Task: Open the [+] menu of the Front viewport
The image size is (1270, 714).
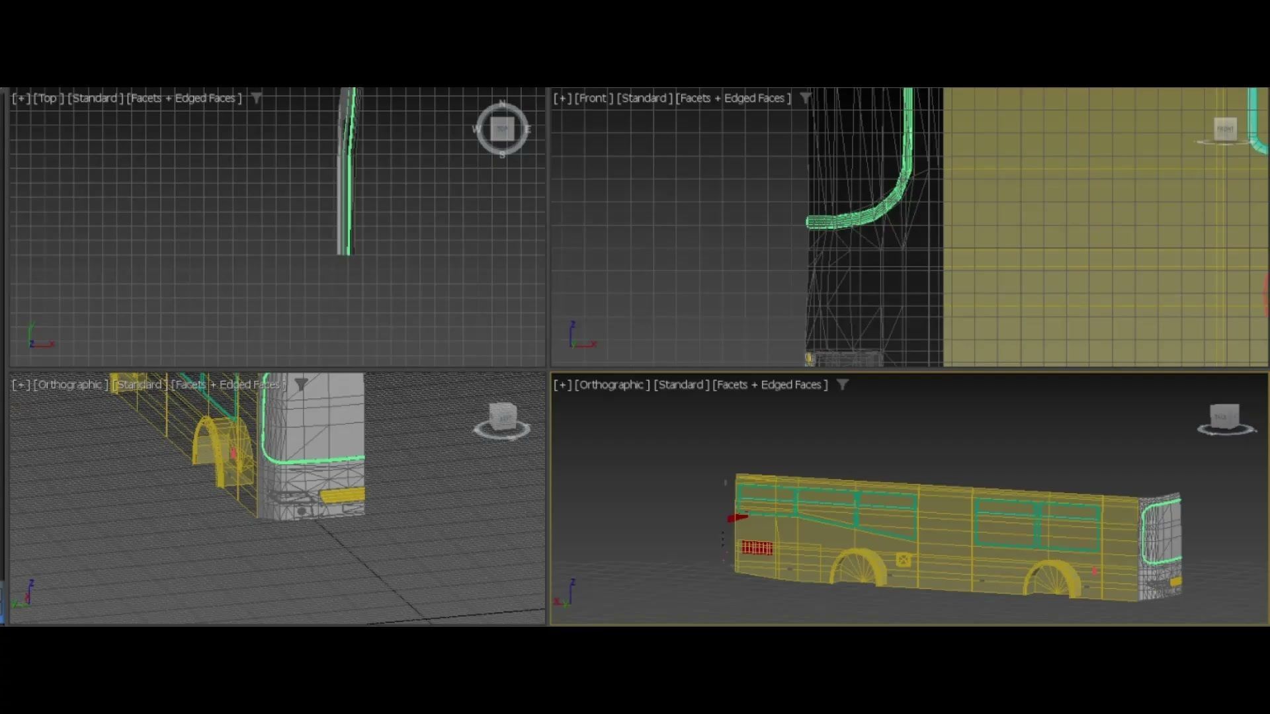Action: (562, 98)
